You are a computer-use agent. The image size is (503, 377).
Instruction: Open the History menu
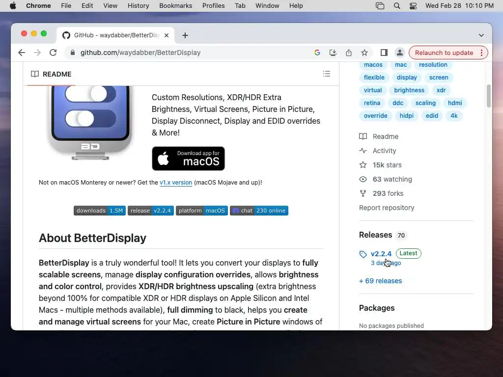(x=138, y=6)
